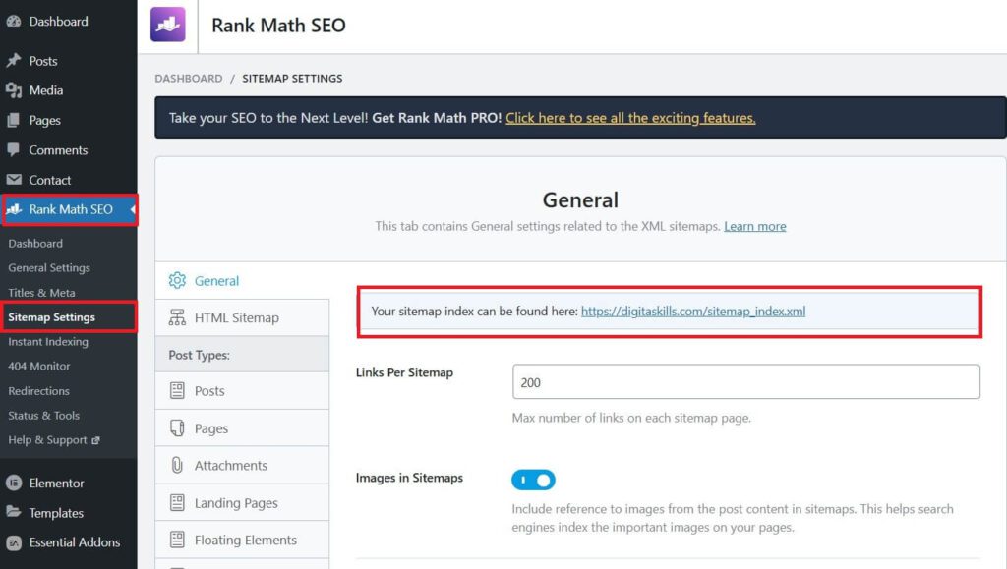This screenshot has height=569, width=1007.
Task: Open 404 Monitor submenu item
Action: click(38, 366)
